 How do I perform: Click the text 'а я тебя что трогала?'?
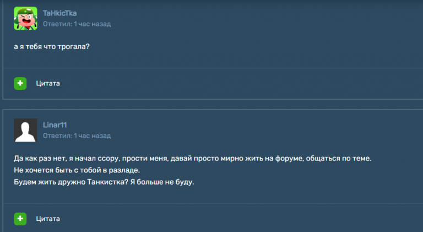point(52,47)
